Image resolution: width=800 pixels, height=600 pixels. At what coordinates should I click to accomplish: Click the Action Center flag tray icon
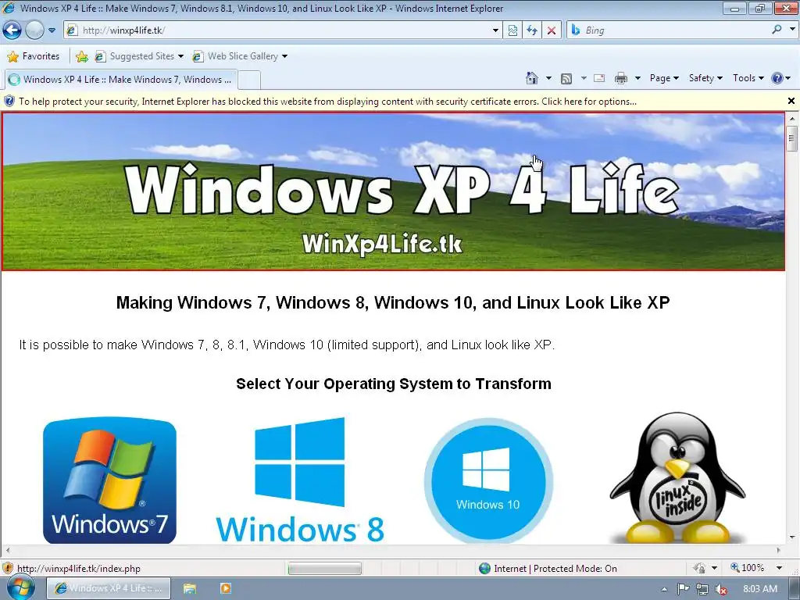coord(683,589)
